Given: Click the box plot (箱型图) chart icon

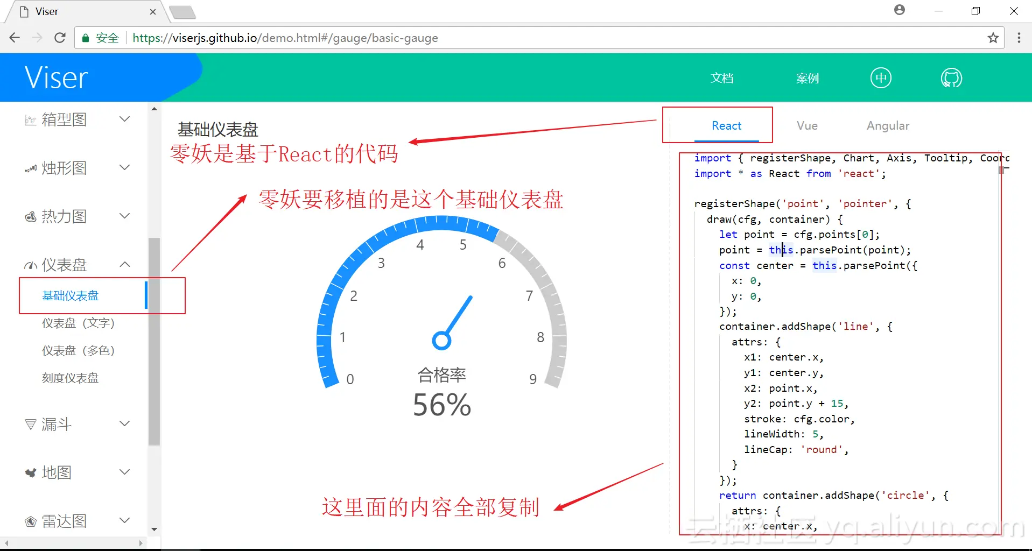Looking at the screenshot, I should point(31,120).
